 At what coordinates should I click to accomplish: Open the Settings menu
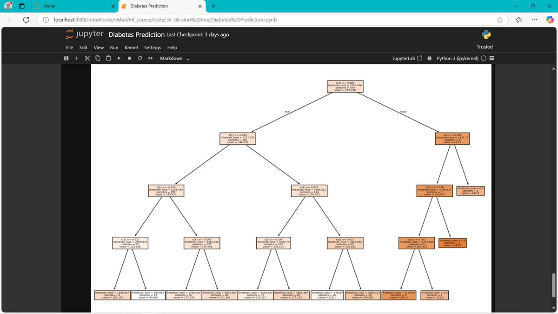153,47
